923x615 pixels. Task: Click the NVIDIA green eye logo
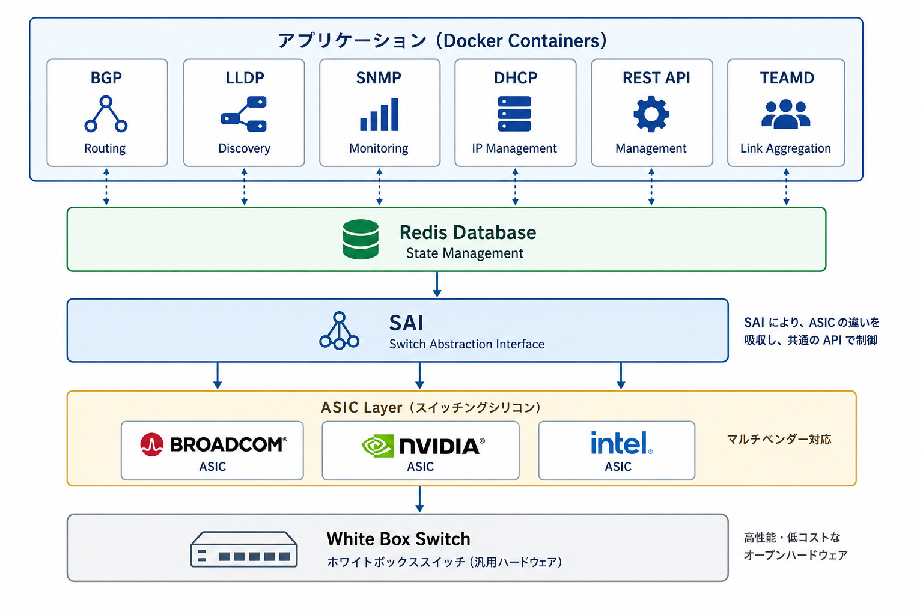pyautogui.click(x=377, y=446)
